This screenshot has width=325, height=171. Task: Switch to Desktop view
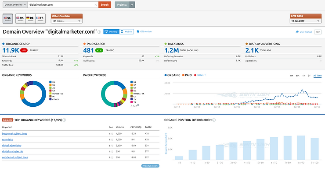[x=111, y=31]
